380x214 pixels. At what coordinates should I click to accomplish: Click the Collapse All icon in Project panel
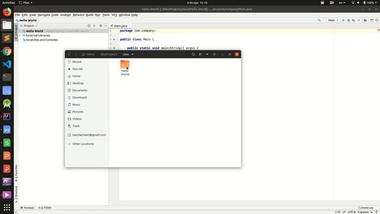click(x=94, y=26)
